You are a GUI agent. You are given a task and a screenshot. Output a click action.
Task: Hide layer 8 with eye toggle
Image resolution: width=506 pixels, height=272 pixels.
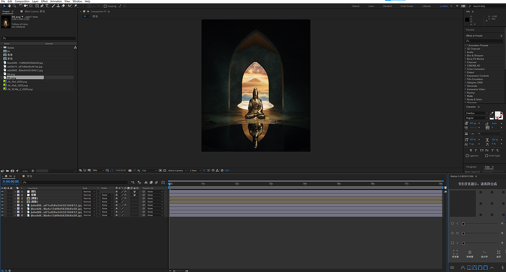[2, 215]
